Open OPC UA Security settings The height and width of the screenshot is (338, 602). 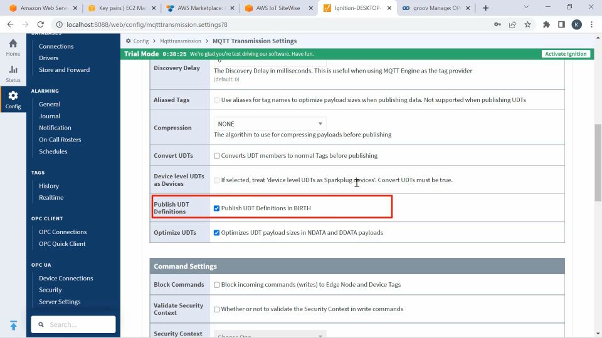50,290
